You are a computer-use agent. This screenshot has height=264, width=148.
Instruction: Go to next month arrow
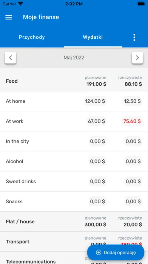pyautogui.click(x=137, y=58)
